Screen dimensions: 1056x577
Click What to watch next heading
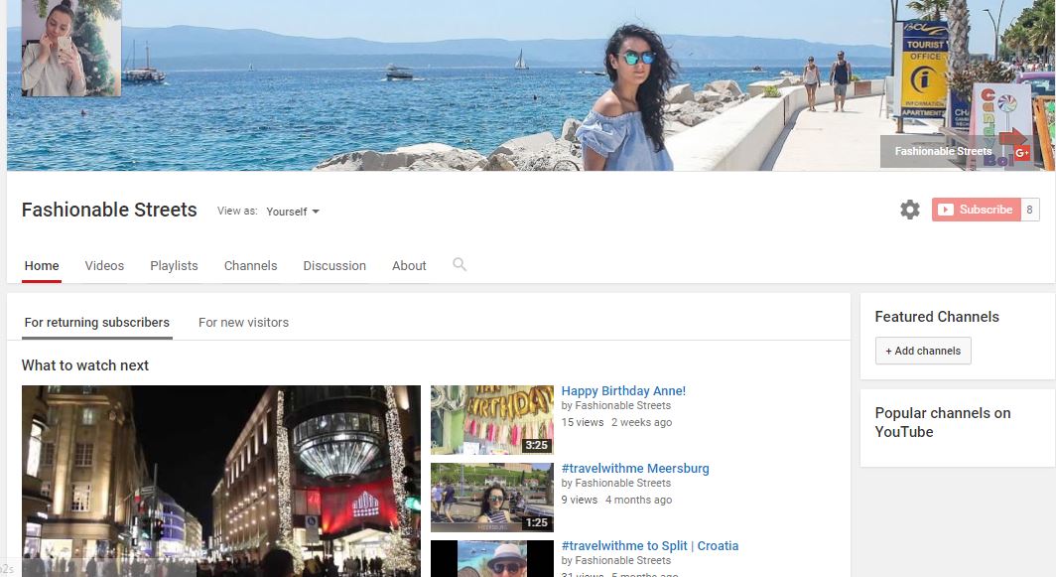[85, 365]
